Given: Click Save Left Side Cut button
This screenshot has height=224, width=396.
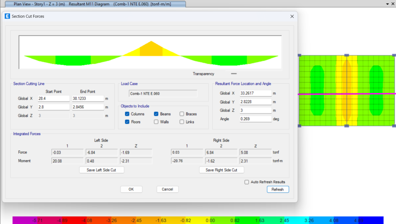Looking at the screenshot, I should 102,170.
